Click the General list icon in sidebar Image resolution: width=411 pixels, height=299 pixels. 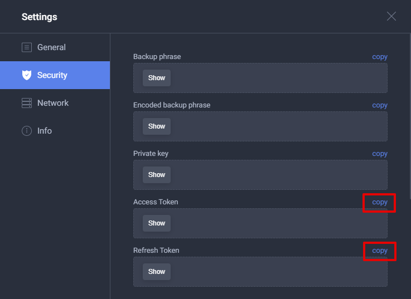point(26,47)
